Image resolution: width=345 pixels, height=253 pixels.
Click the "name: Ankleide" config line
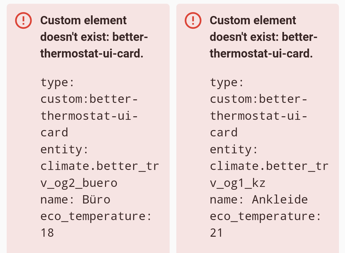(259, 200)
